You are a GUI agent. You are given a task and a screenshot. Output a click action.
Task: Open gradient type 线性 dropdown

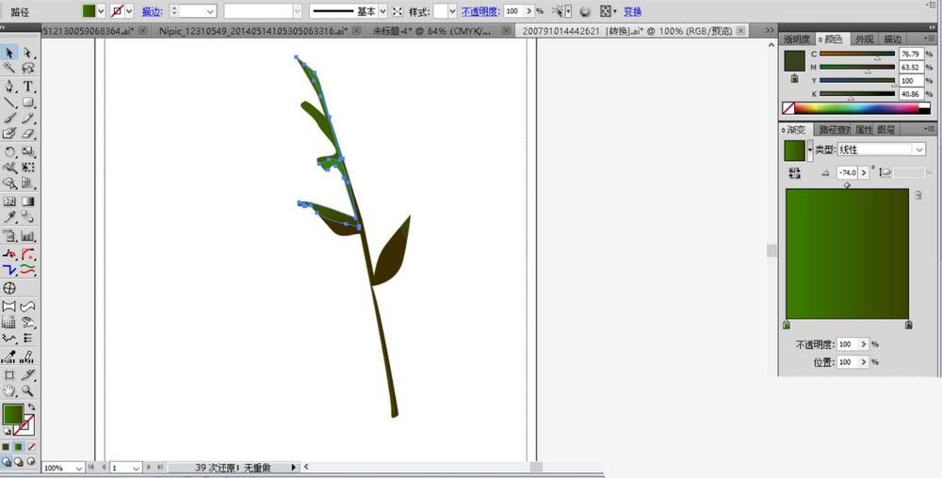coord(919,150)
